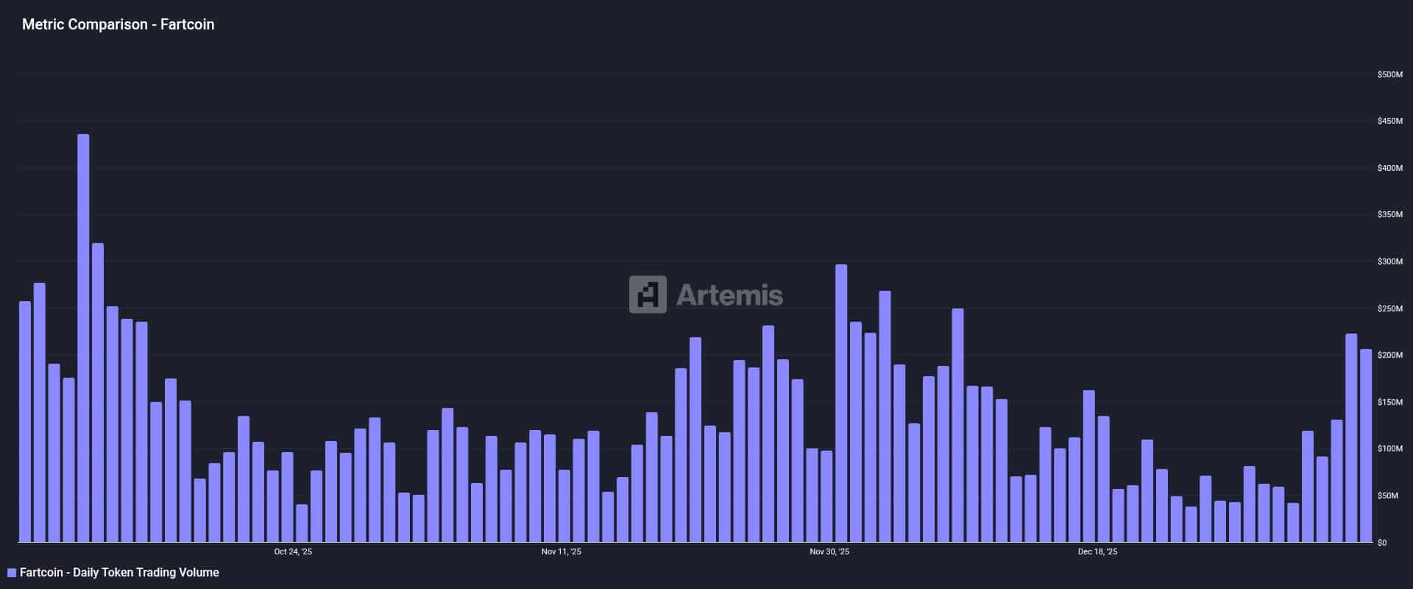Click the Oct 24, '25 axis label

pyautogui.click(x=293, y=551)
